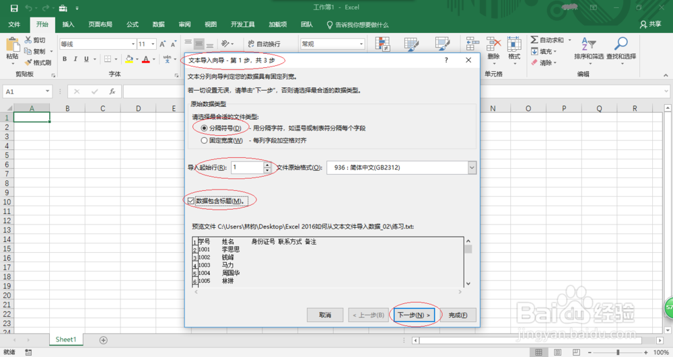
Task: Select 分隔符号(D) delimited radio button
Action: 205,128
